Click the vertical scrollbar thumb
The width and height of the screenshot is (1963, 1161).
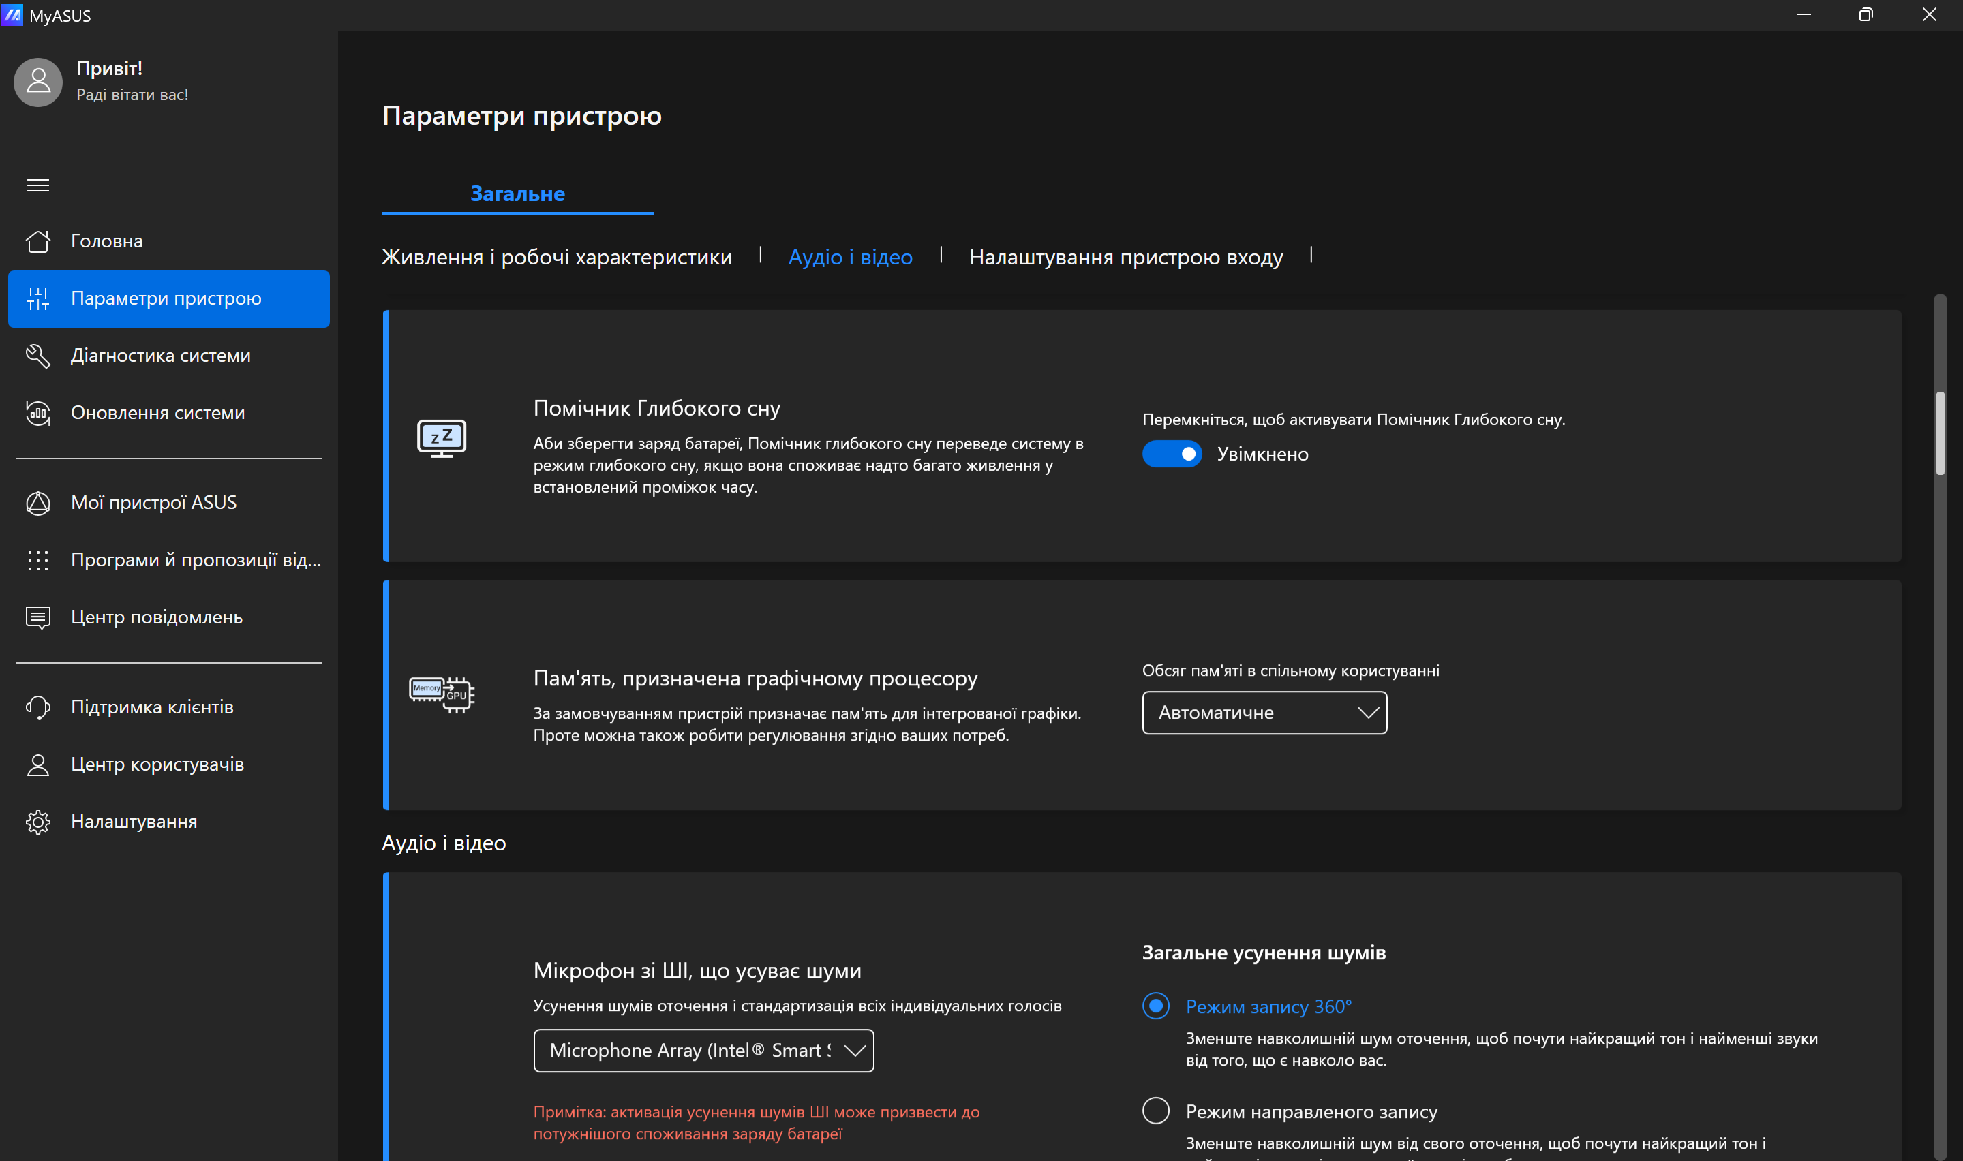pyautogui.click(x=1940, y=433)
